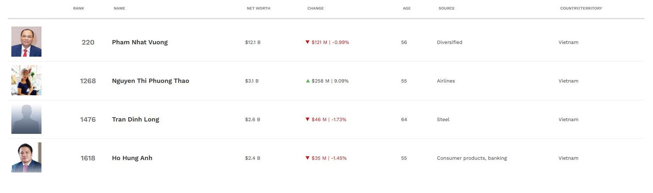This screenshot has height=193, width=653.
Task: Open the Ho Hung Anh name link
Action: pyautogui.click(x=132, y=158)
